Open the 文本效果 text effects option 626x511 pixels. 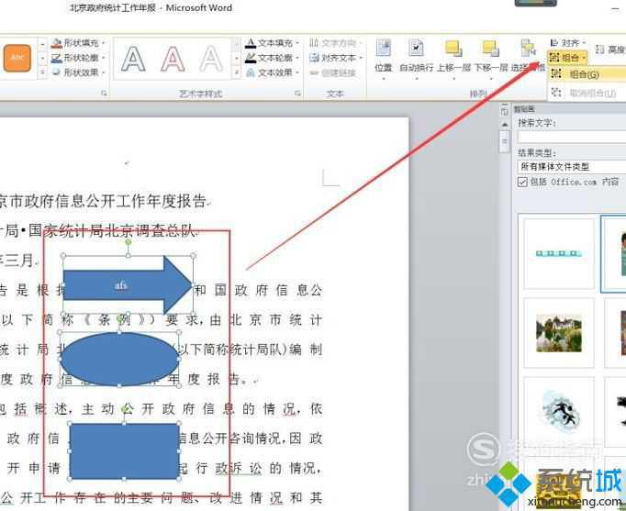coord(273,72)
